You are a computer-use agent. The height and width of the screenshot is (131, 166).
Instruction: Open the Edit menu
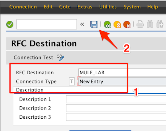[x=48, y=7]
